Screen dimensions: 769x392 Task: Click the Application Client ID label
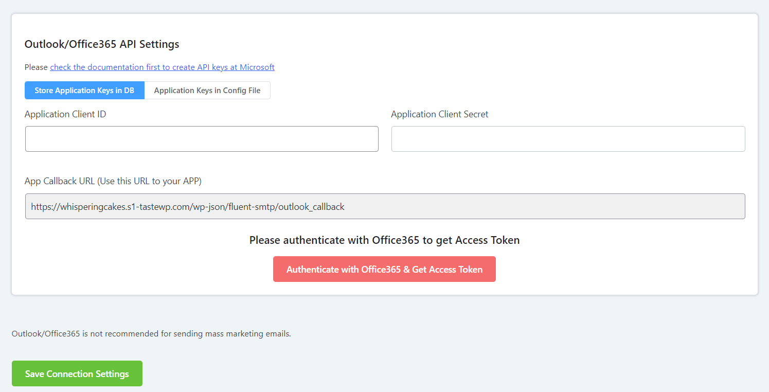65,114
